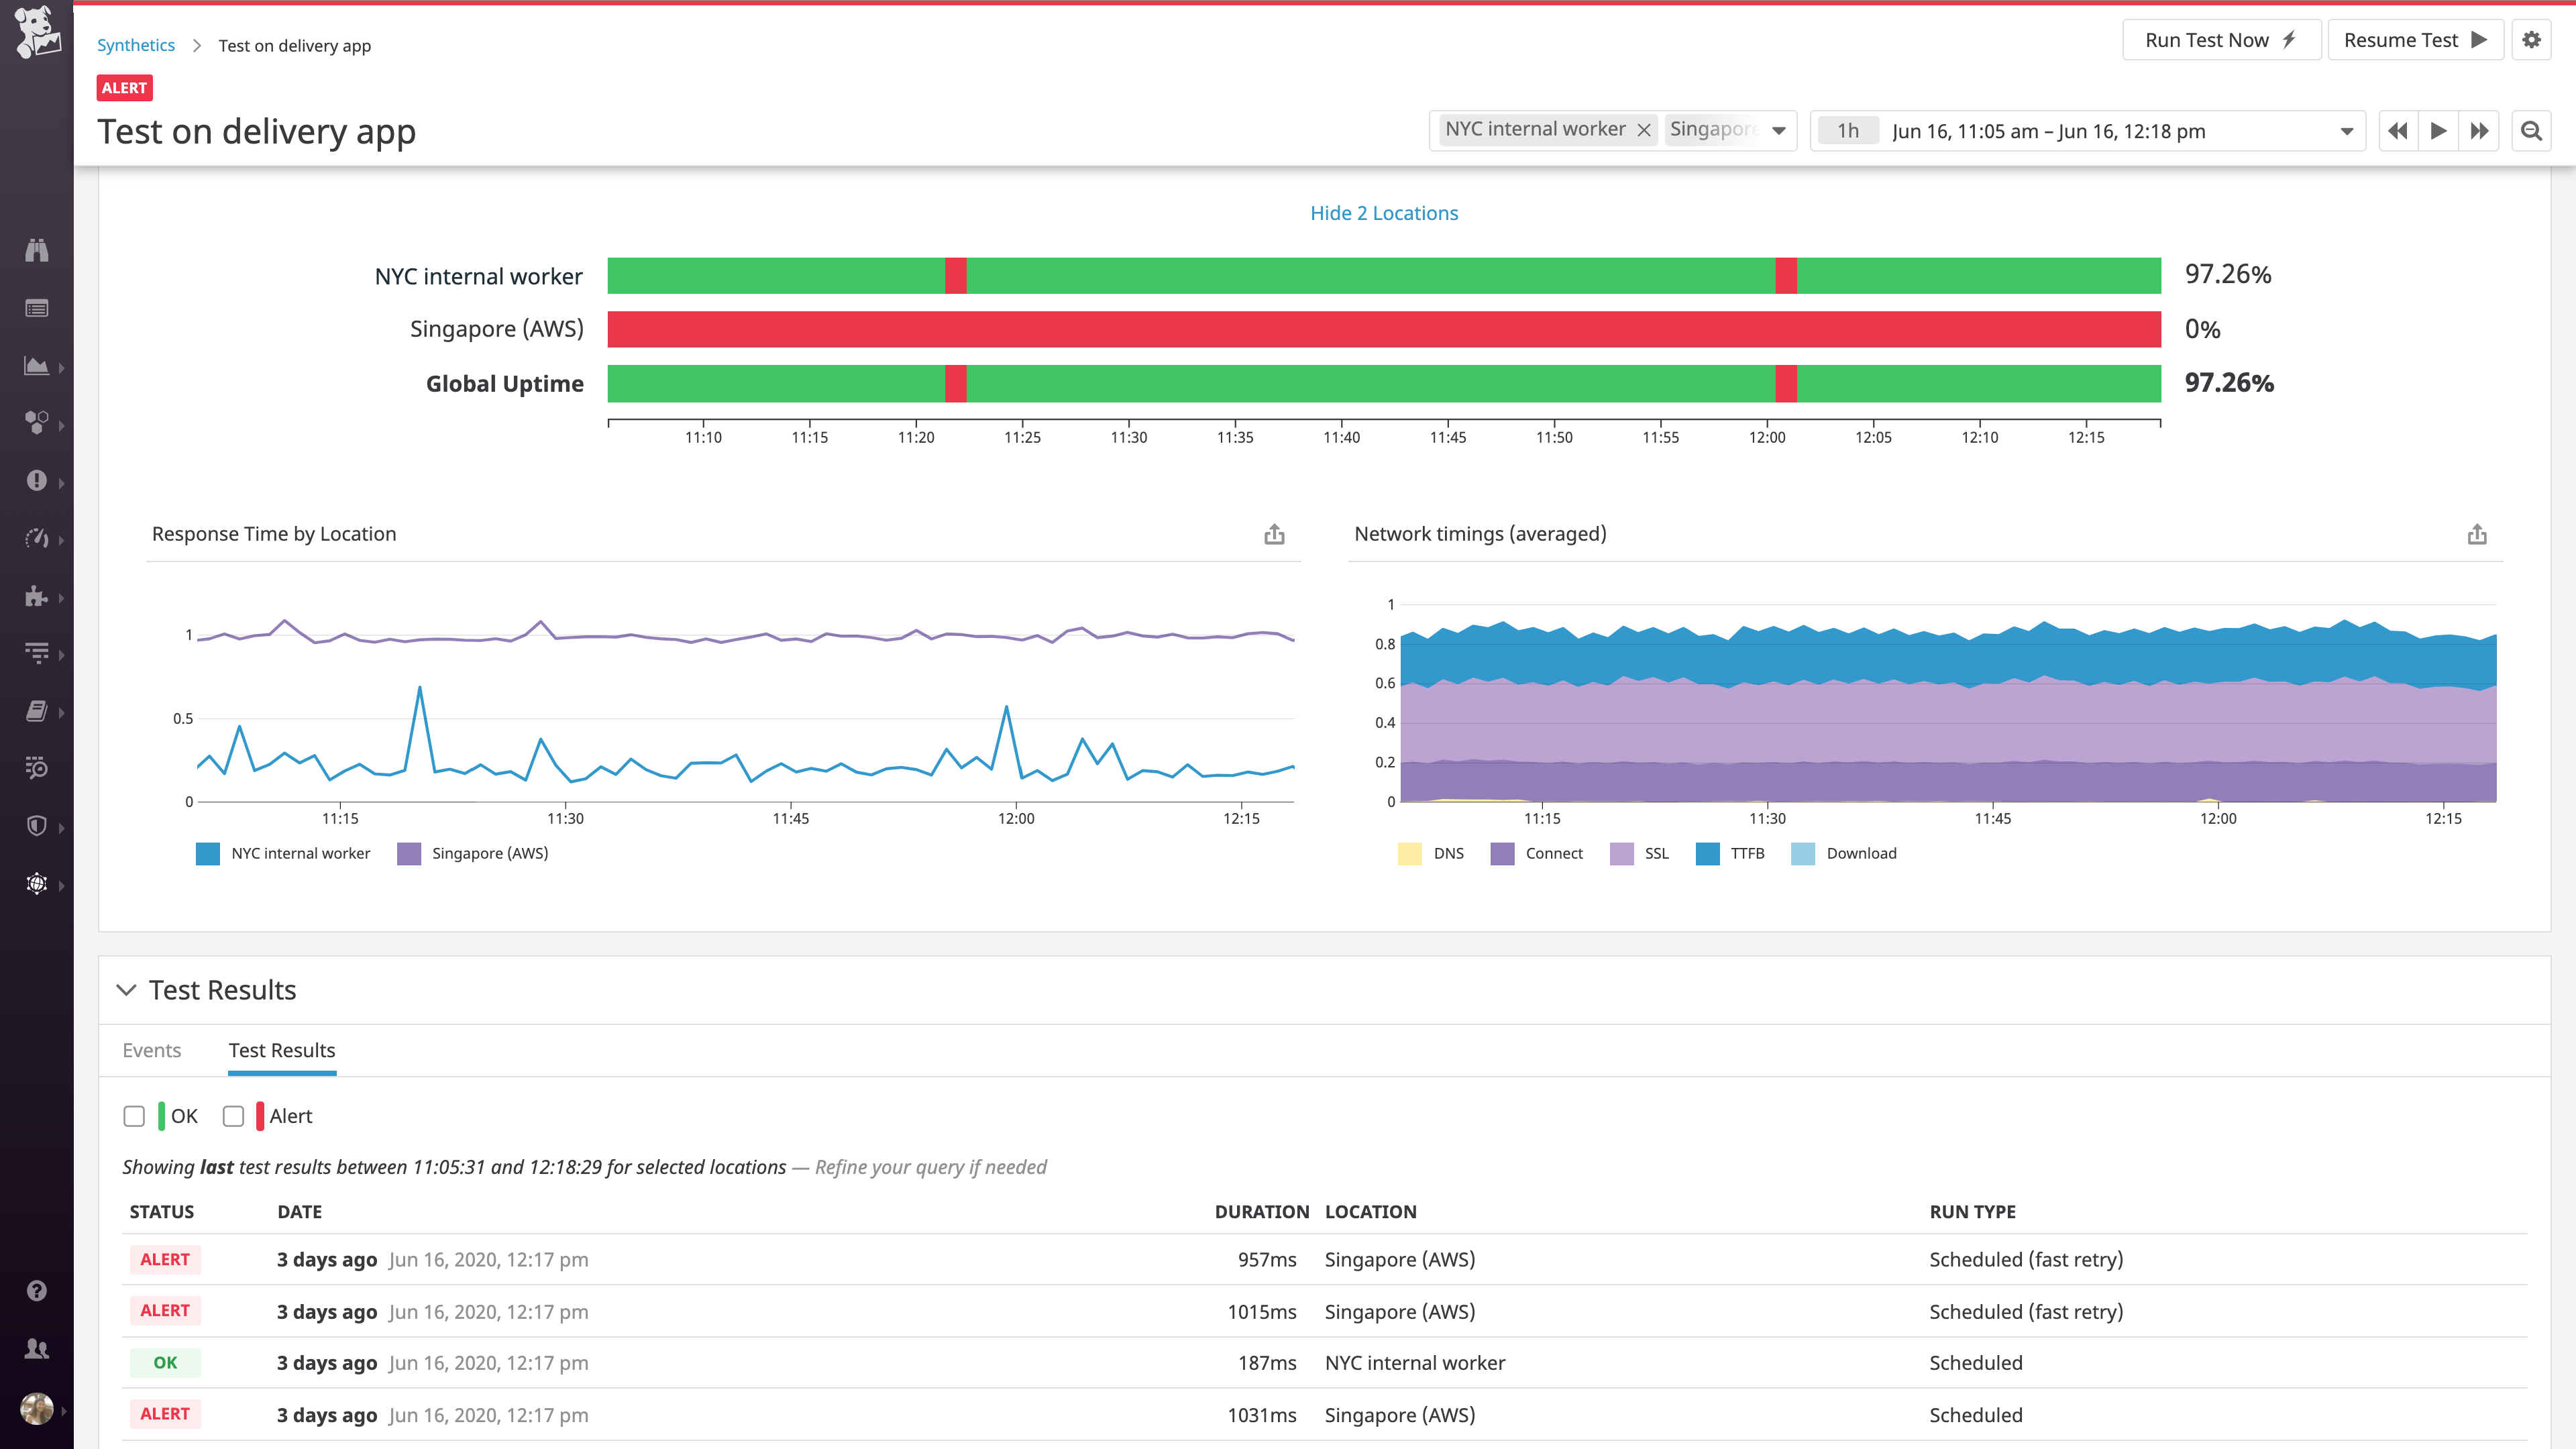The width and height of the screenshot is (2576, 1449).
Task: Open the Security shield icon in sidebar
Action: coord(37,826)
